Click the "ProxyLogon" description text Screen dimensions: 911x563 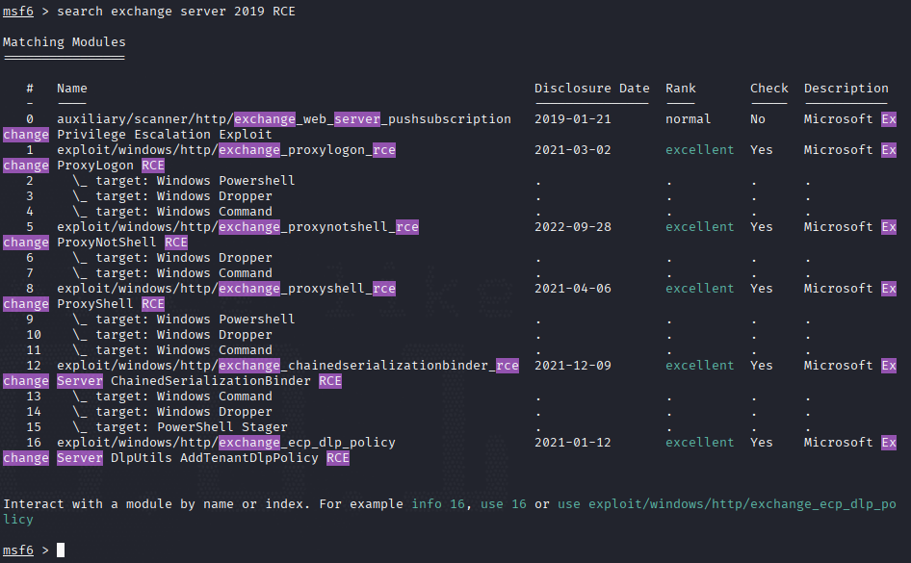click(x=95, y=166)
